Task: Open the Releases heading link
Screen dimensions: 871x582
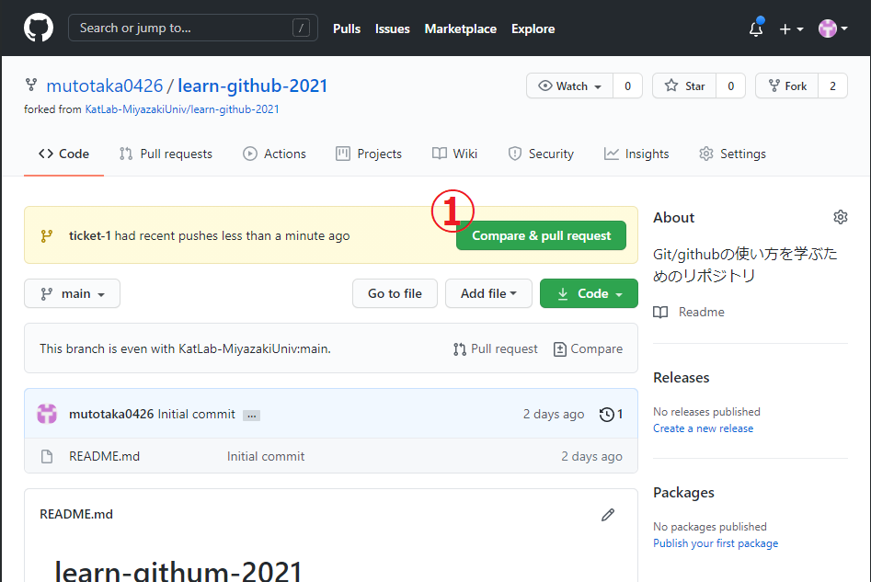Action: [x=681, y=378]
